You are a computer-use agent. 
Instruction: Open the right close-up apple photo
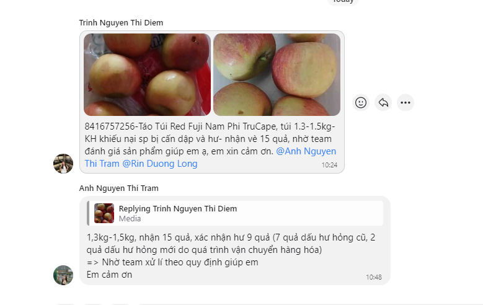(277, 74)
